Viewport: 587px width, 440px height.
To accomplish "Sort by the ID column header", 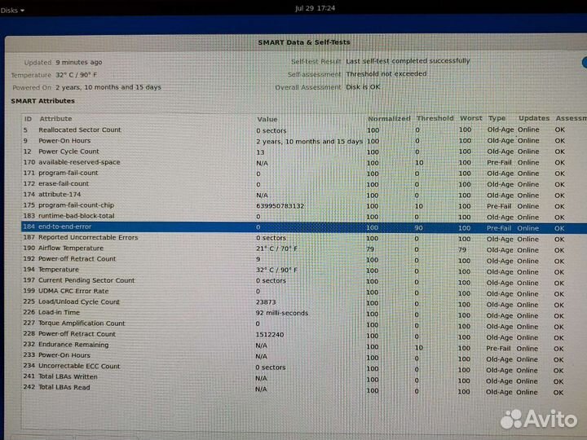I will [x=28, y=119].
